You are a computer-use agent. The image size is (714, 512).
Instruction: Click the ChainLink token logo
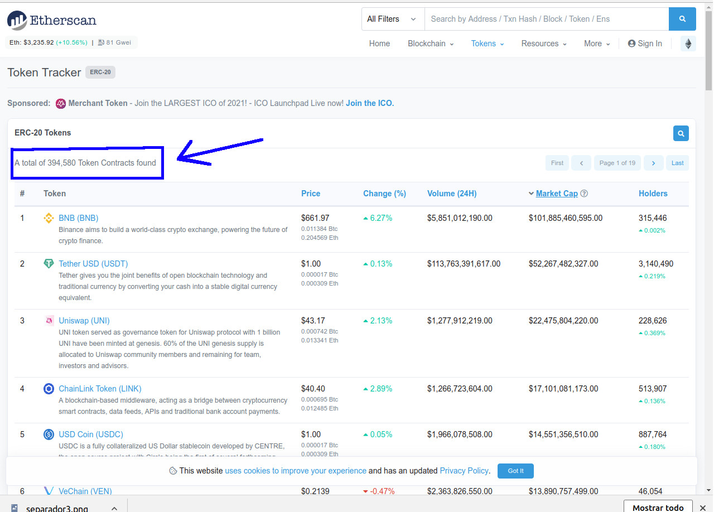[49, 389]
